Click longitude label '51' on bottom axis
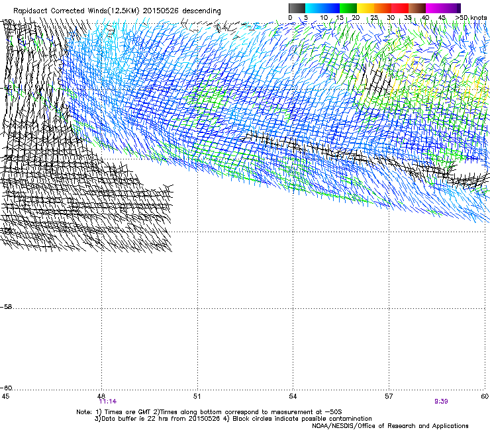The image size is (490, 430). [x=197, y=396]
